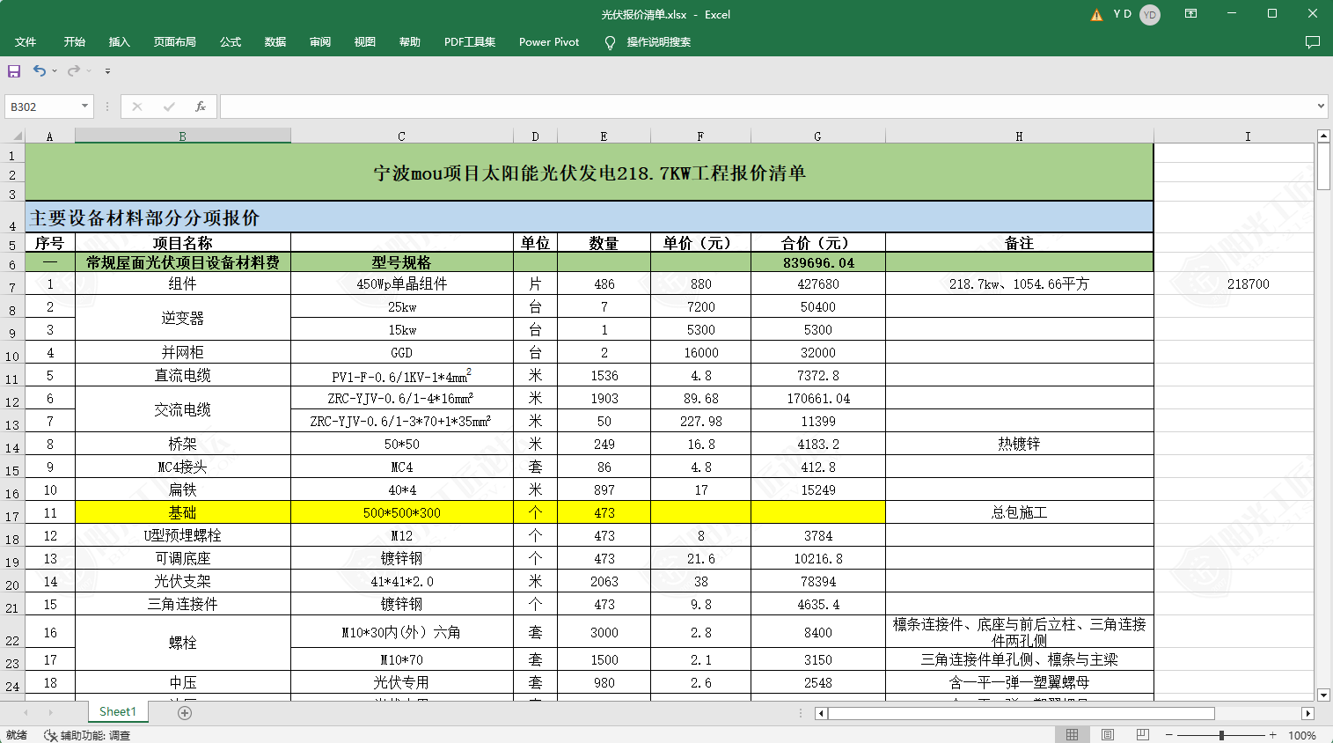The height and width of the screenshot is (743, 1333).
Task: Switch to Normal view icon in status bar
Action: coord(1072,734)
